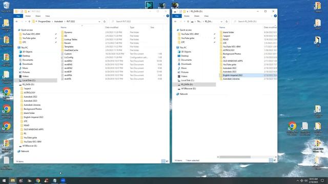The image size is (328, 184).
Task: Sort by Name column in the RVT 2022 window
Action: 64,28
